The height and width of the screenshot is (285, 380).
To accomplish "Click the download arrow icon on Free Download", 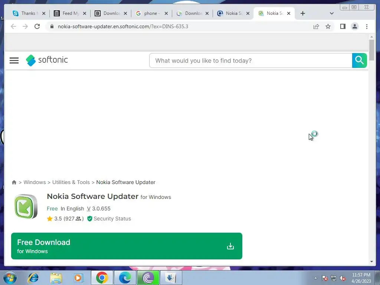I will [x=230, y=246].
